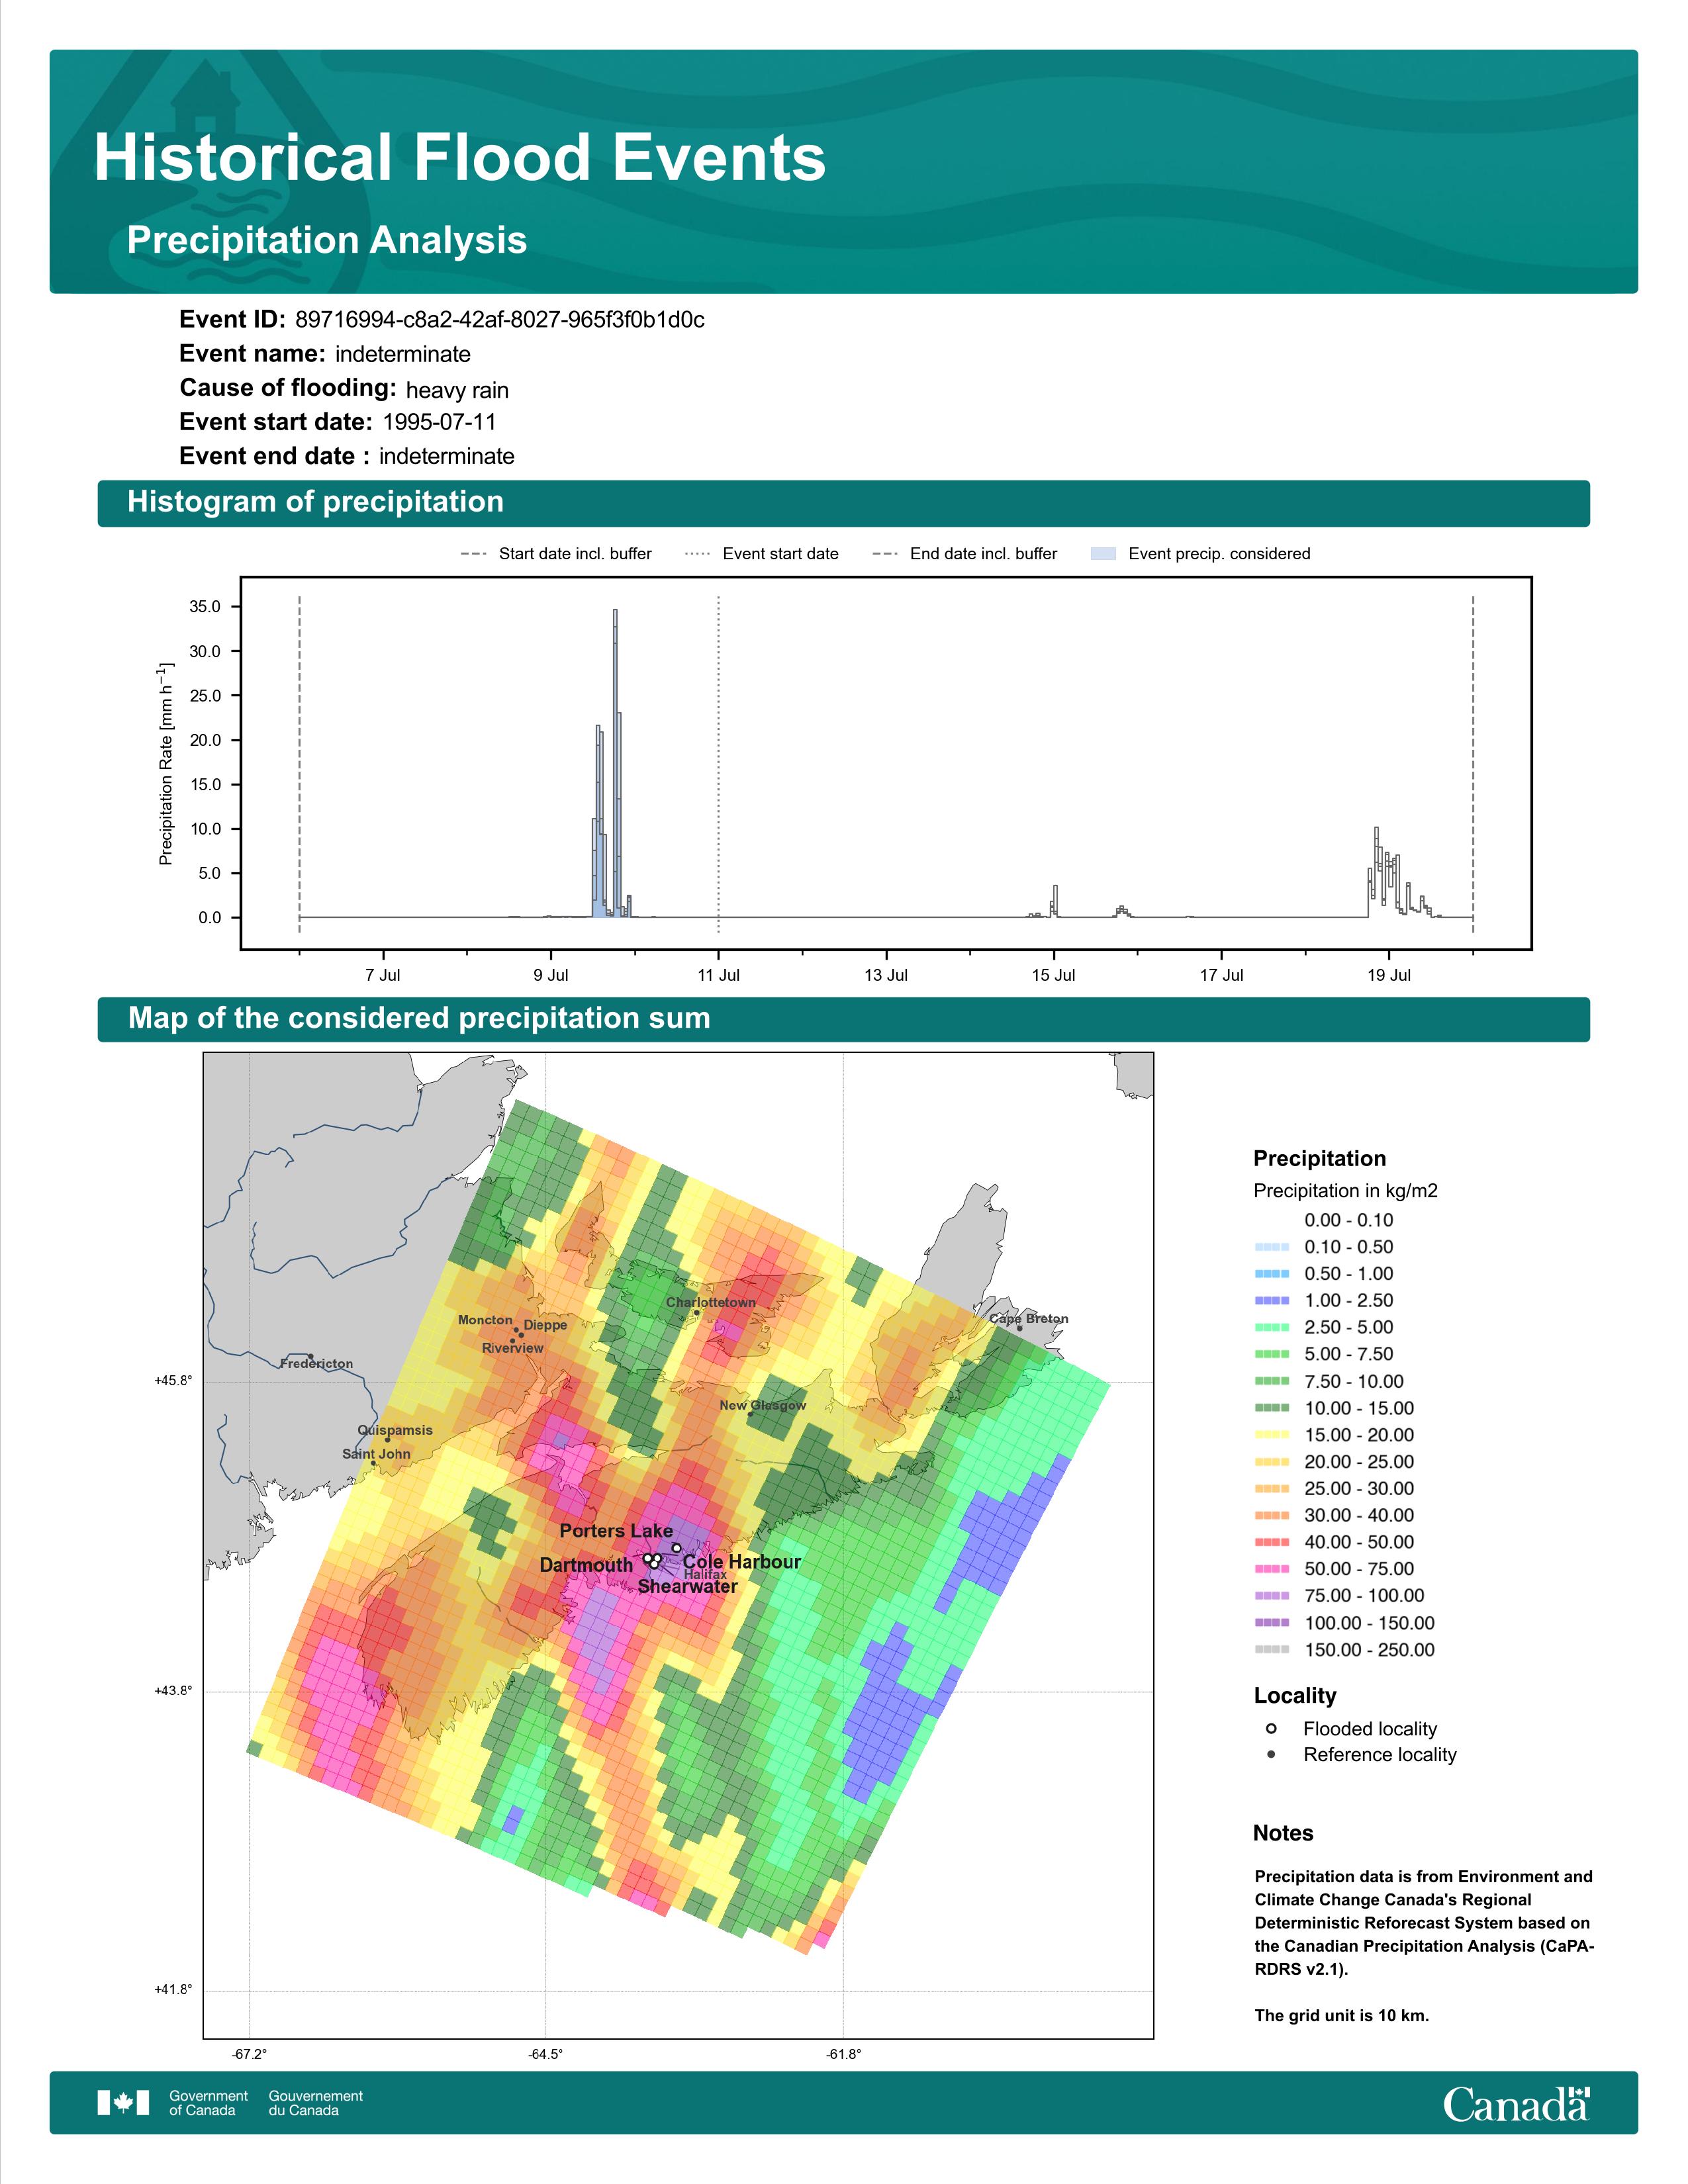Click the Porters Lake map label
1688x2184 pixels.
616,1531
